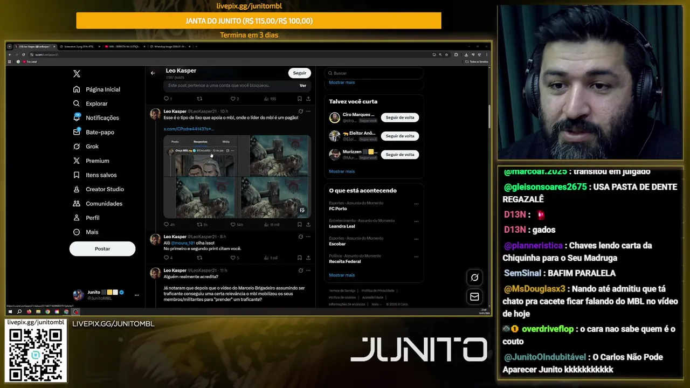Screen dimensions: 690x388
Task: Open floating messages envelope button
Action: pos(474,296)
